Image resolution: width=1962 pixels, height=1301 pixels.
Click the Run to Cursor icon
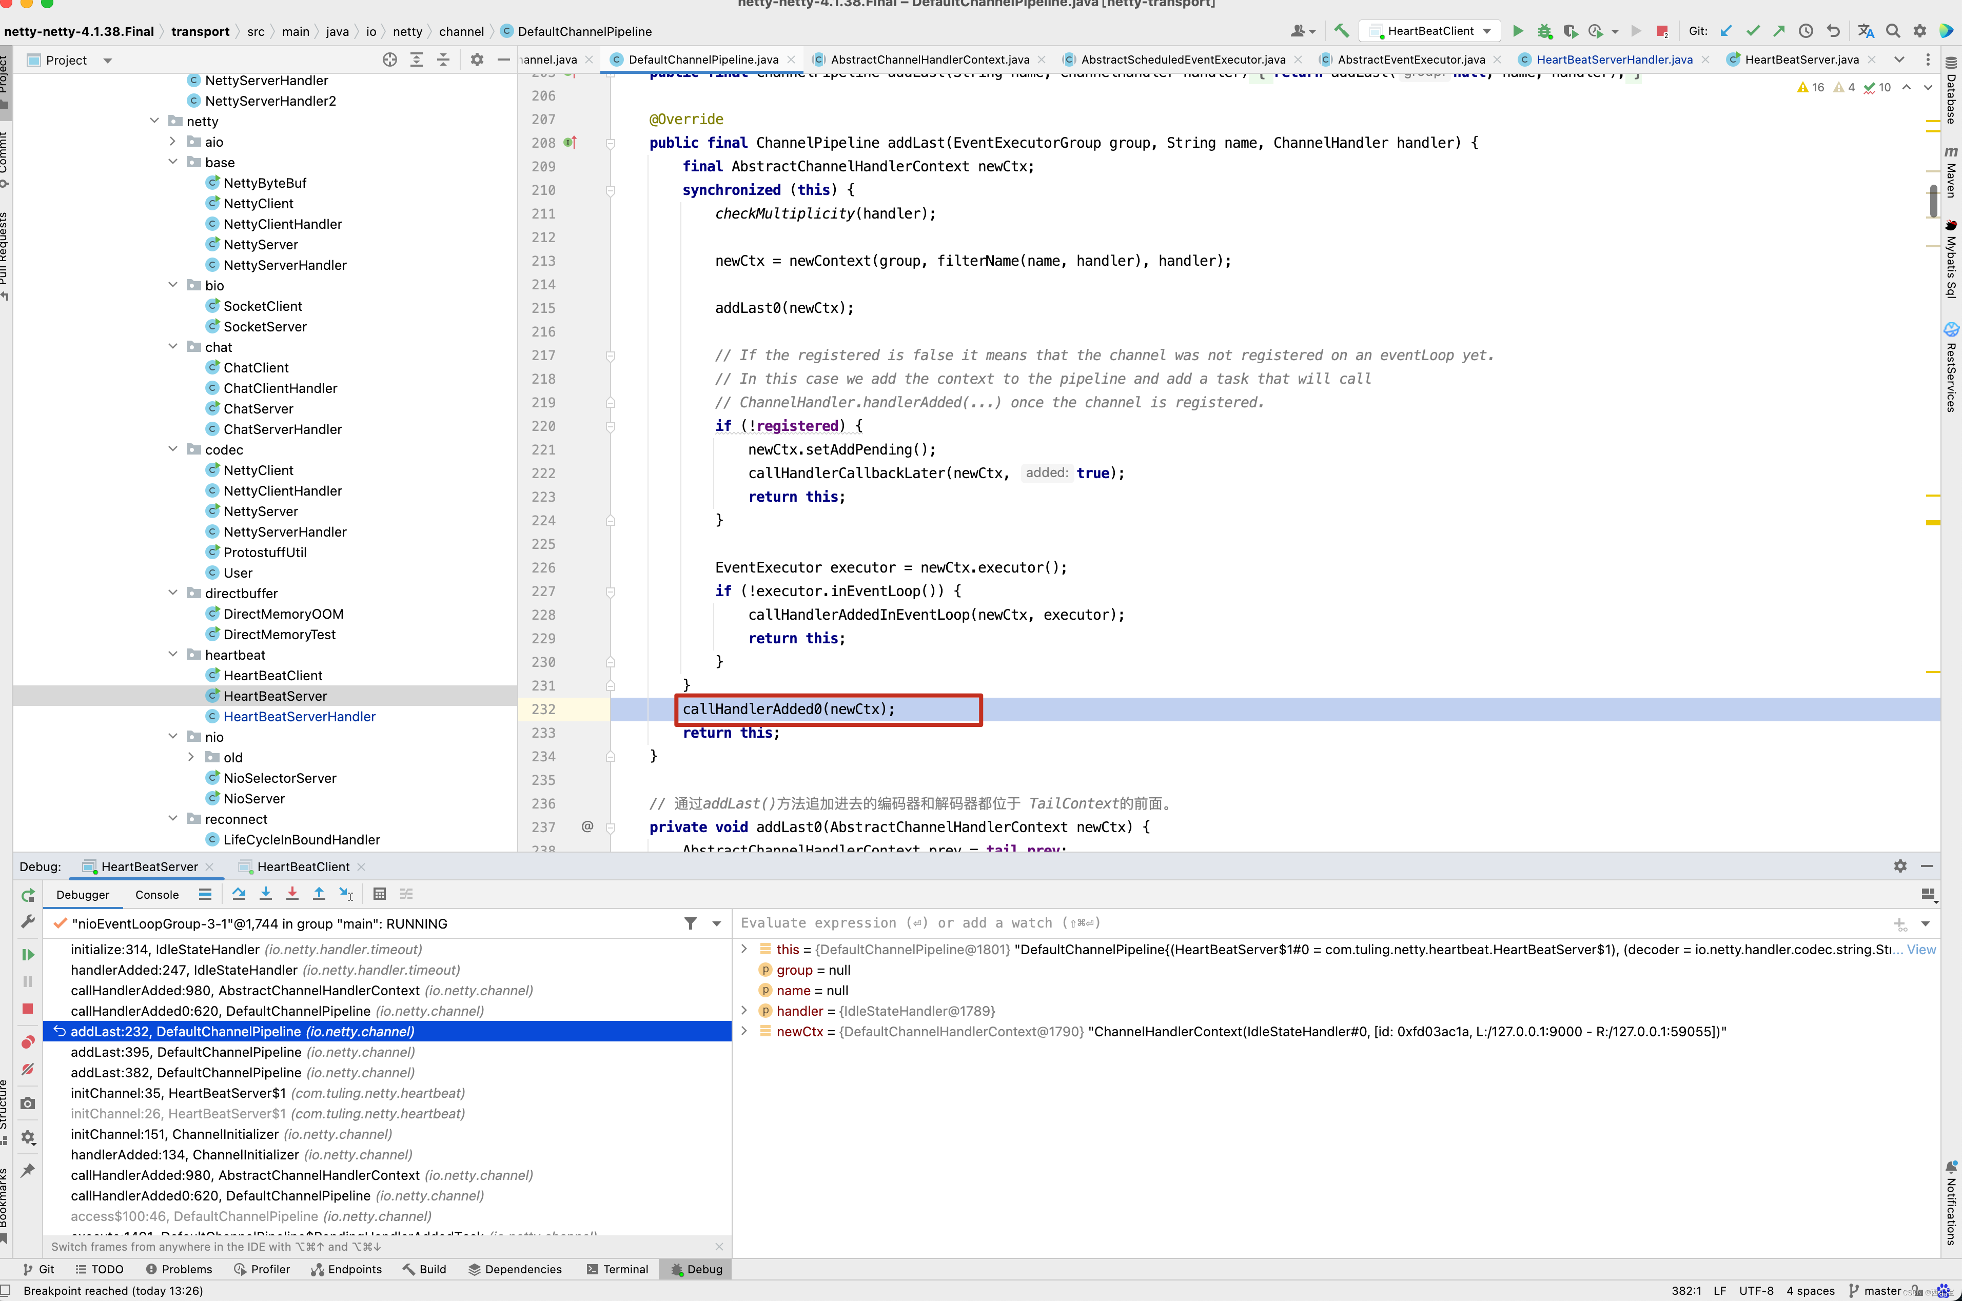[346, 894]
